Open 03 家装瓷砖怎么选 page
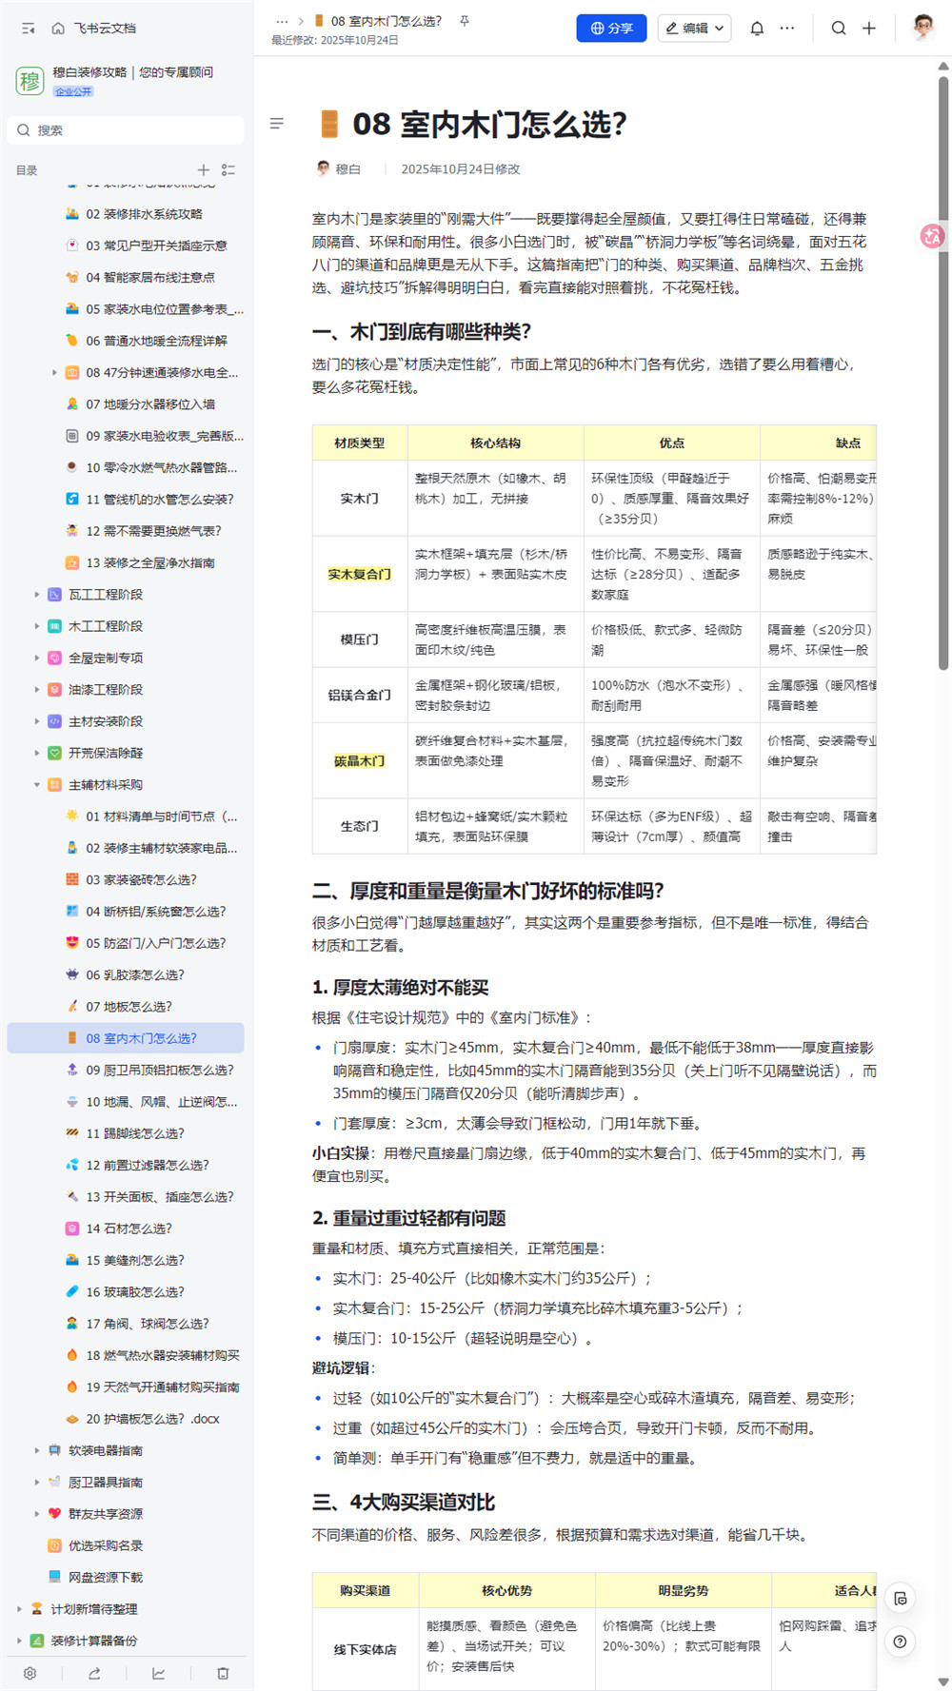The image size is (952, 1691). (x=126, y=879)
